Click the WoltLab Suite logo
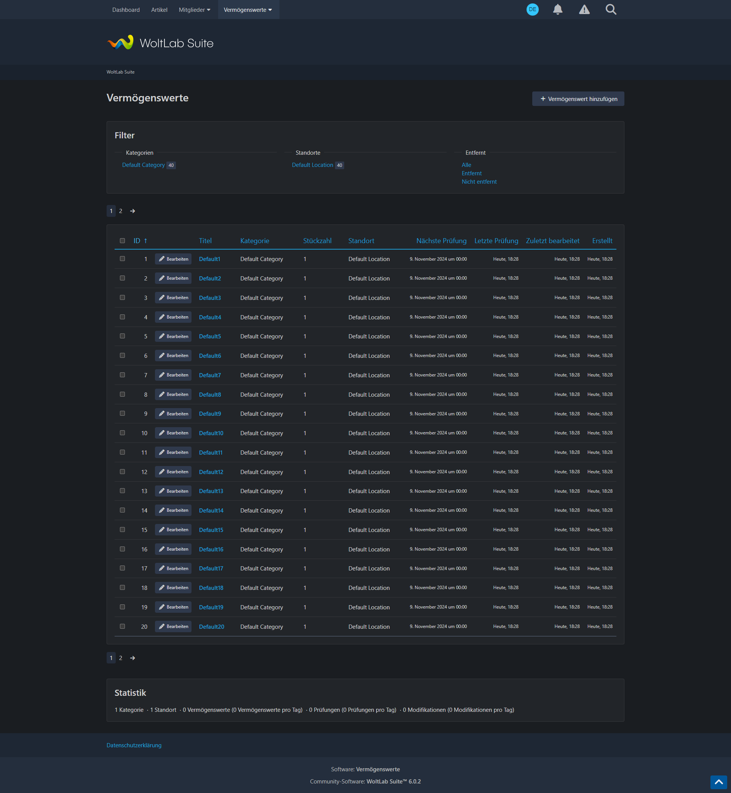731x793 pixels. tap(160, 43)
